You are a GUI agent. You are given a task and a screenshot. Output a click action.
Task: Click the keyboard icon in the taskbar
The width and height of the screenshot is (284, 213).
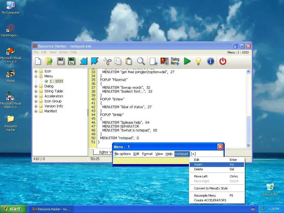coord(253,209)
